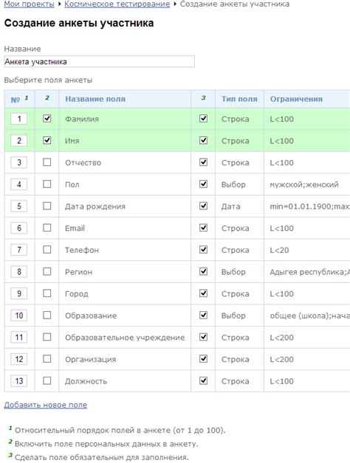
Task: Toggle required checkbox for Должность
Action: [x=203, y=380]
